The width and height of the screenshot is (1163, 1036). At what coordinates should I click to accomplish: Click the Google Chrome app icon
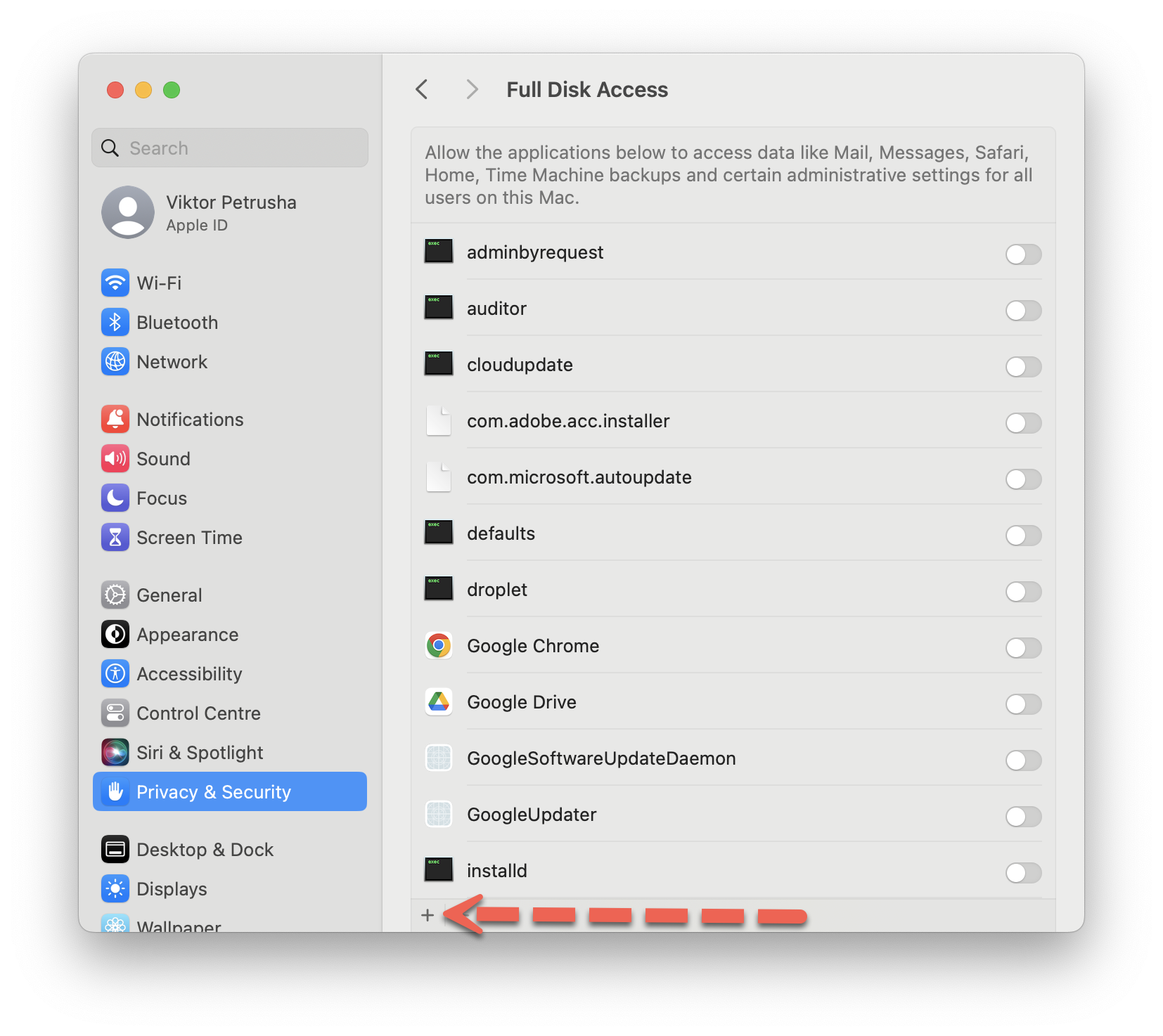[x=439, y=646]
